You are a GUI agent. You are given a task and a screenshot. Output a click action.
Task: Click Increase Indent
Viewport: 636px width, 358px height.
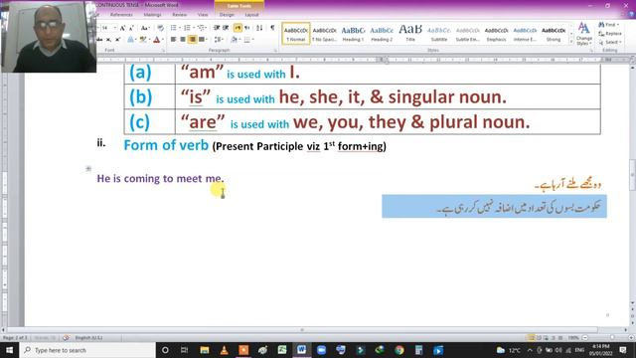tap(226, 28)
